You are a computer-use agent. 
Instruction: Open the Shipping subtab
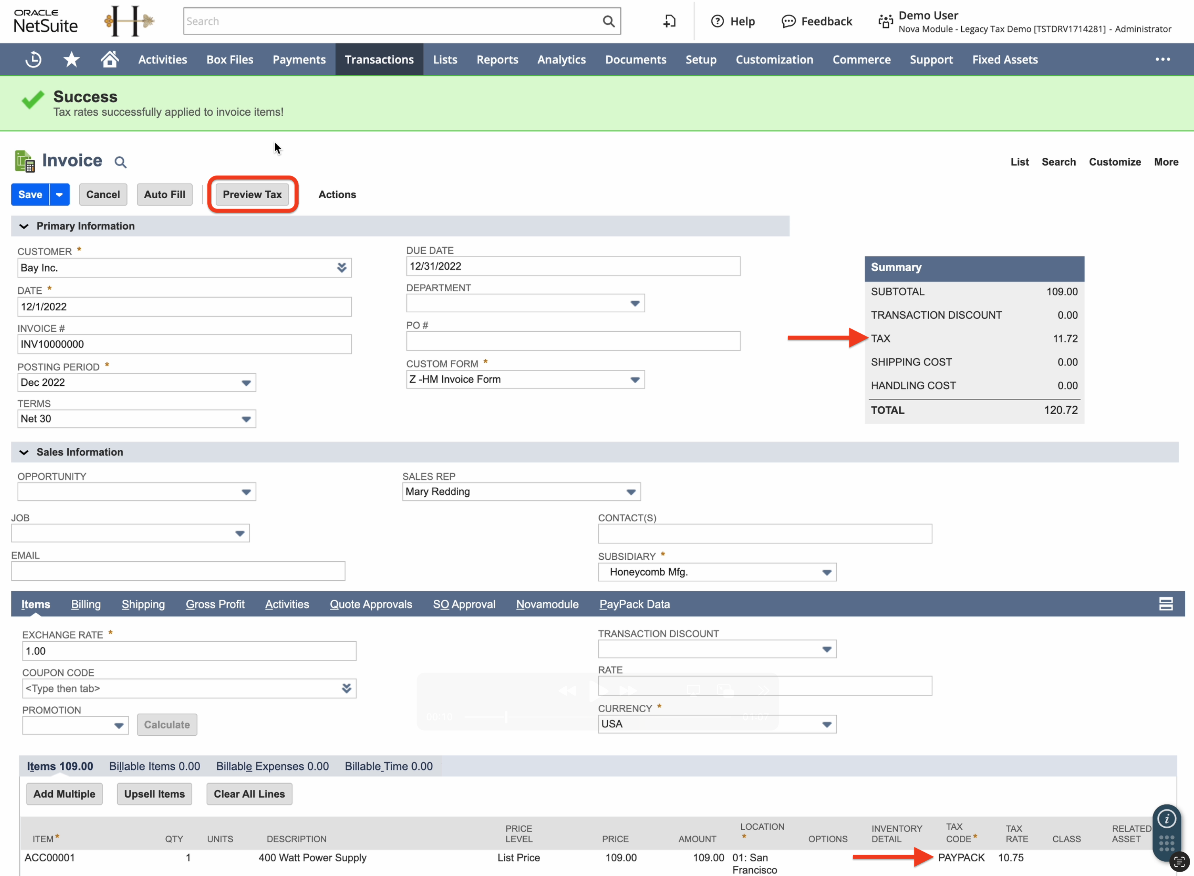coord(143,604)
